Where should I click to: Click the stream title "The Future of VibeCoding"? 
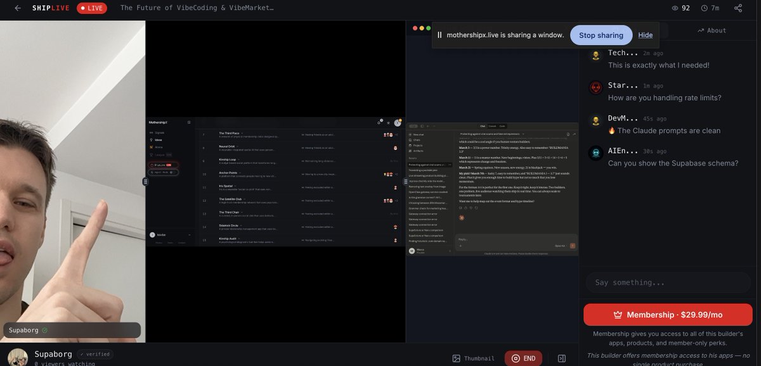pos(197,8)
